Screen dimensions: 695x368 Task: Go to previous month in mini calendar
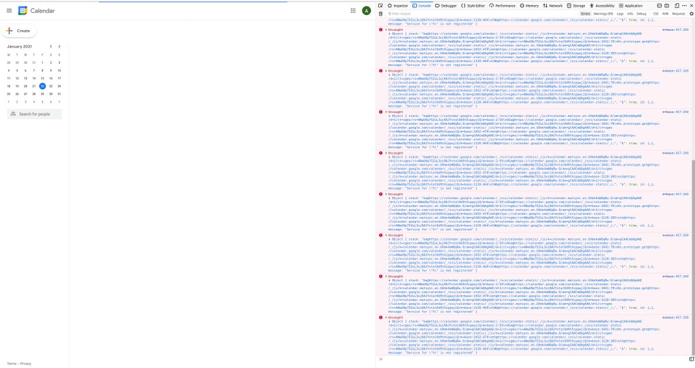pos(51,46)
